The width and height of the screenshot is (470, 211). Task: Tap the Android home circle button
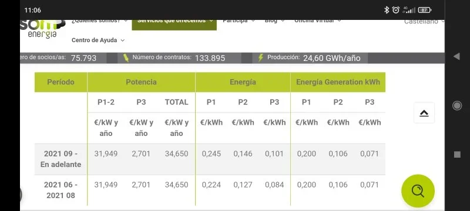(457, 105)
